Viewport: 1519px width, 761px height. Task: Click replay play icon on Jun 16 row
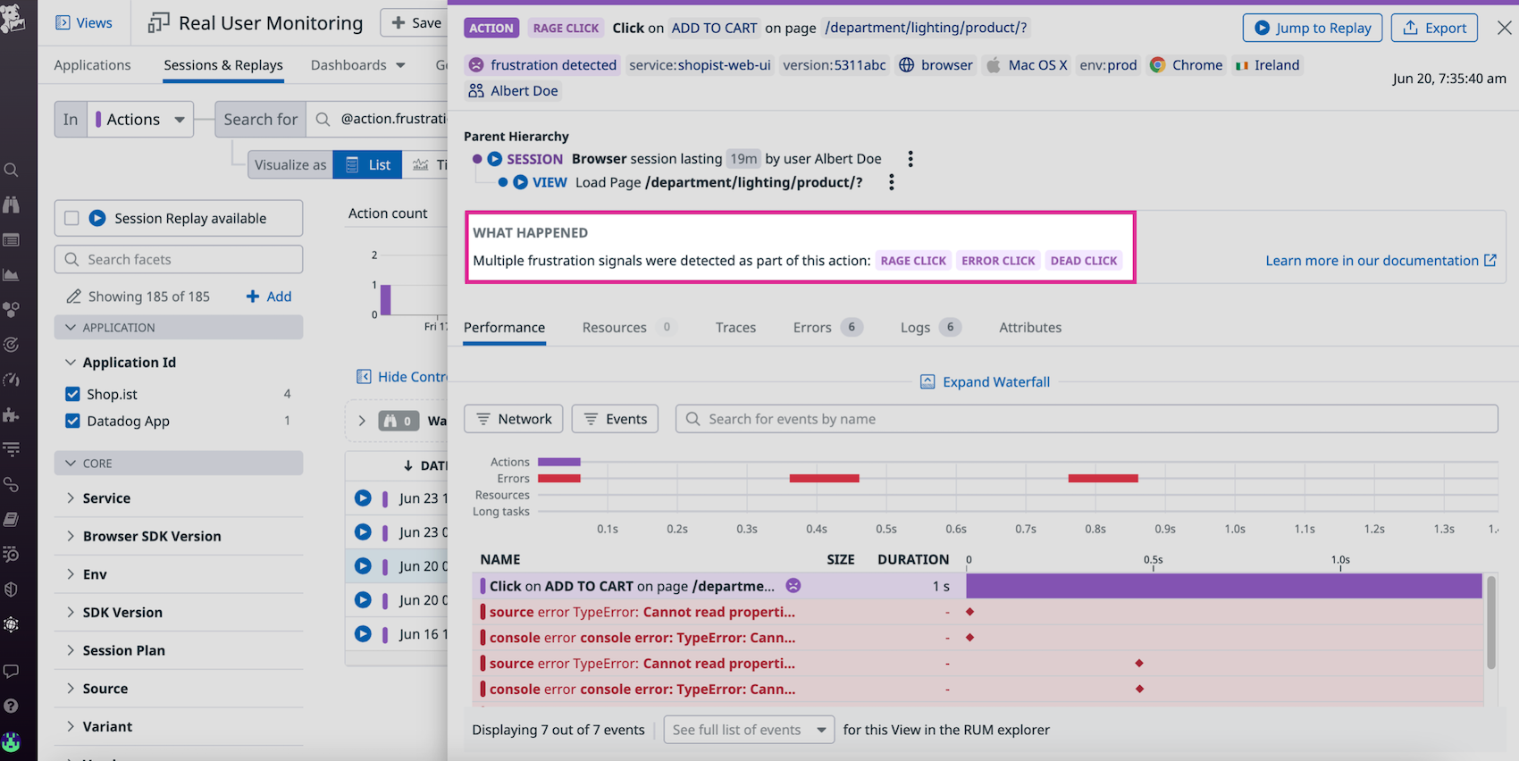coord(363,634)
